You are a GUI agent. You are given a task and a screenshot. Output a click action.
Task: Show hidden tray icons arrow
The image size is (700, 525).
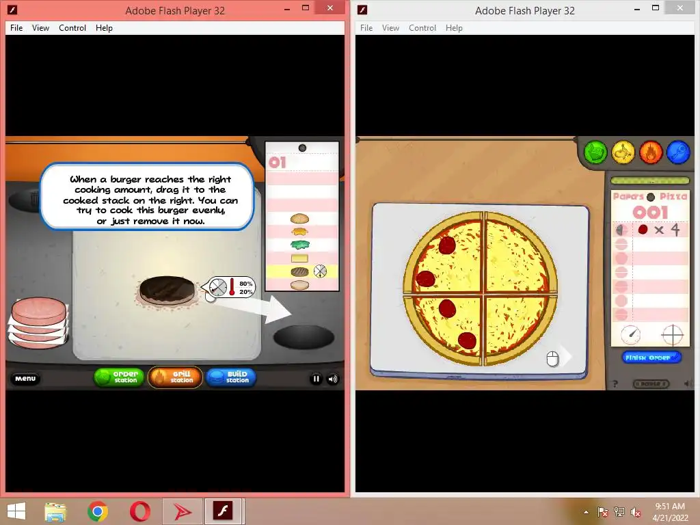point(586,512)
